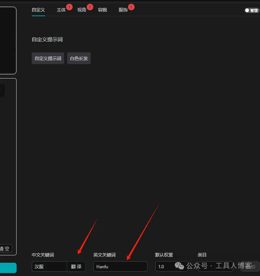Click the cyan button at bottom left
Viewport: 260px width, 276px height.
click(x=8, y=268)
